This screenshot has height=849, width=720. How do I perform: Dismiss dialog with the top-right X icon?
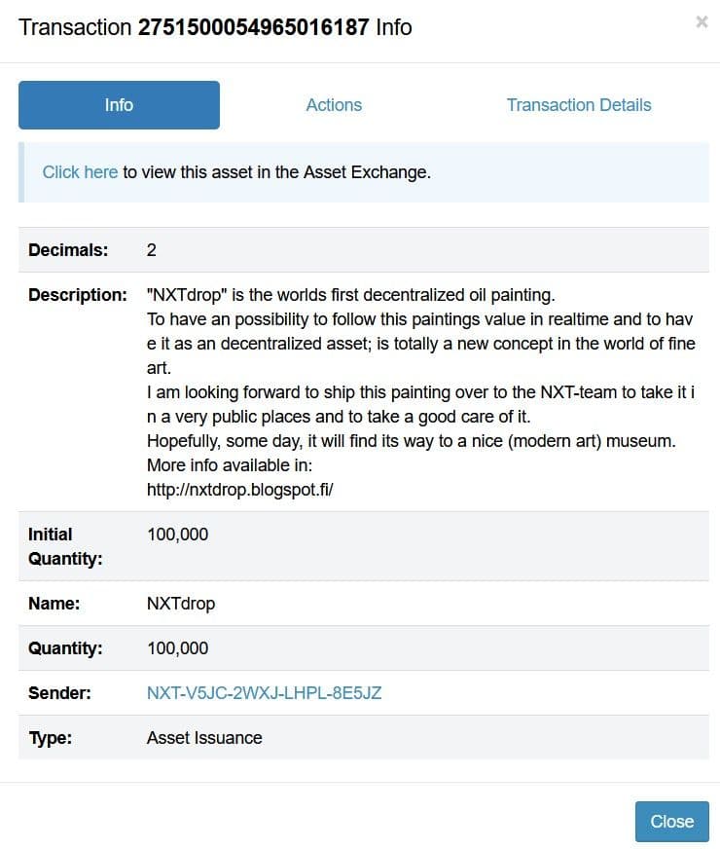(x=702, y=22)
